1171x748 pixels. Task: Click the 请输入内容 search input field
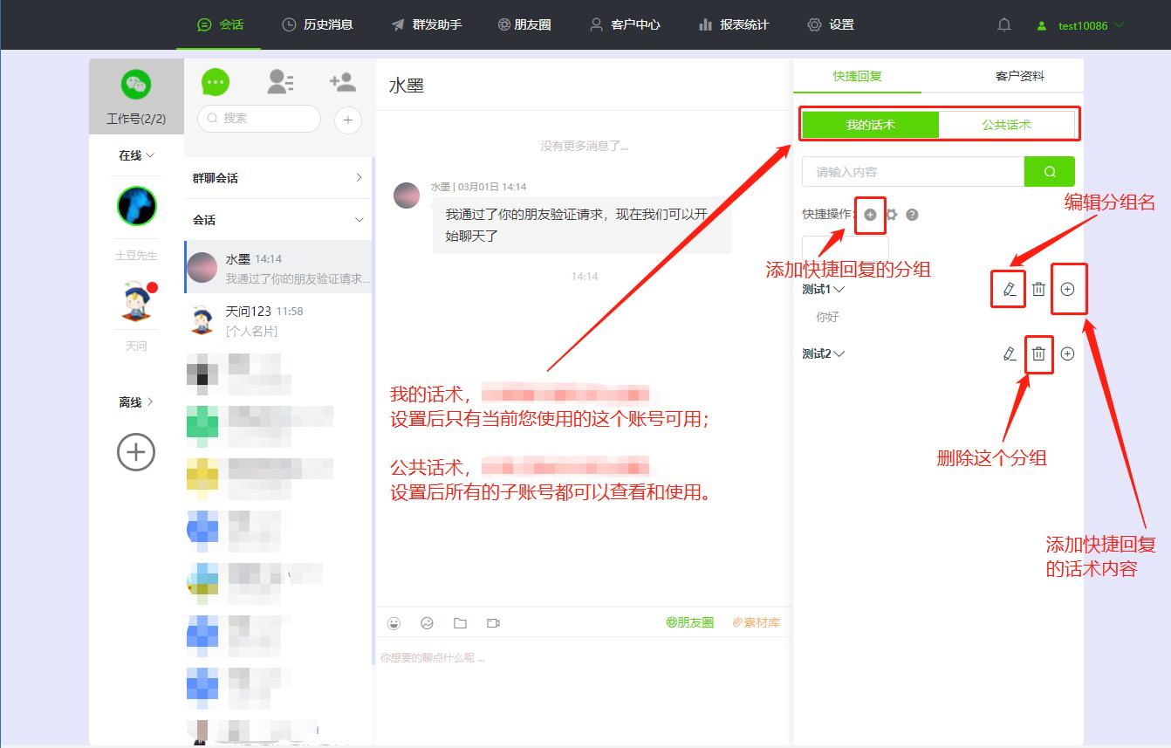(x=912, y=171)
